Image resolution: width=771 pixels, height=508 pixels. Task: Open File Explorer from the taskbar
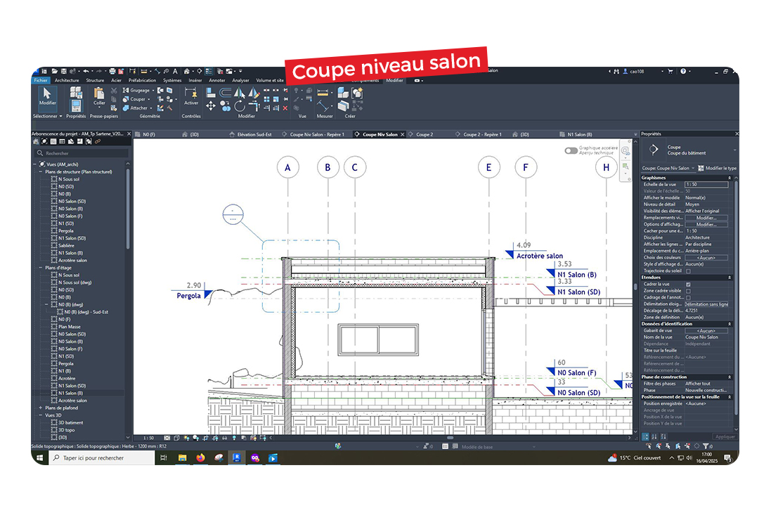[183, 458]
